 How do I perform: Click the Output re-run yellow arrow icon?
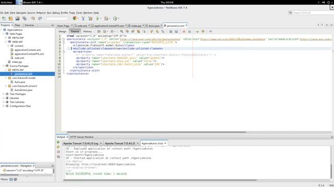click(58, 147)
